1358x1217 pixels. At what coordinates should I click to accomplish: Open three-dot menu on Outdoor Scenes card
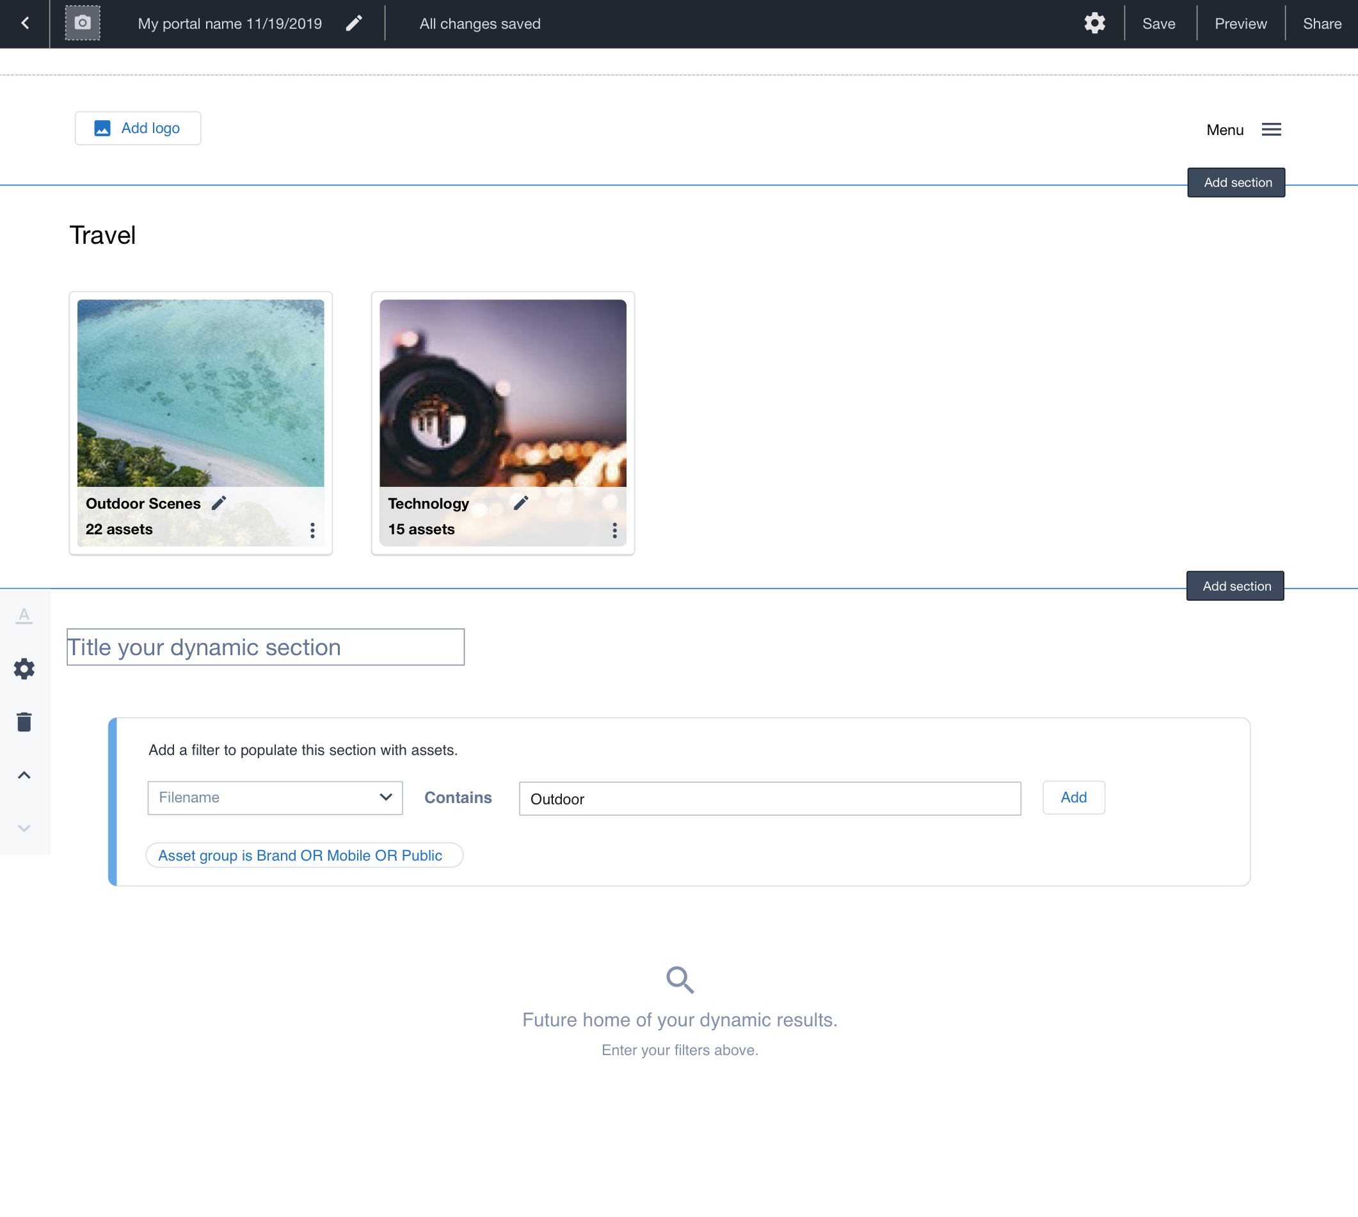312,530
